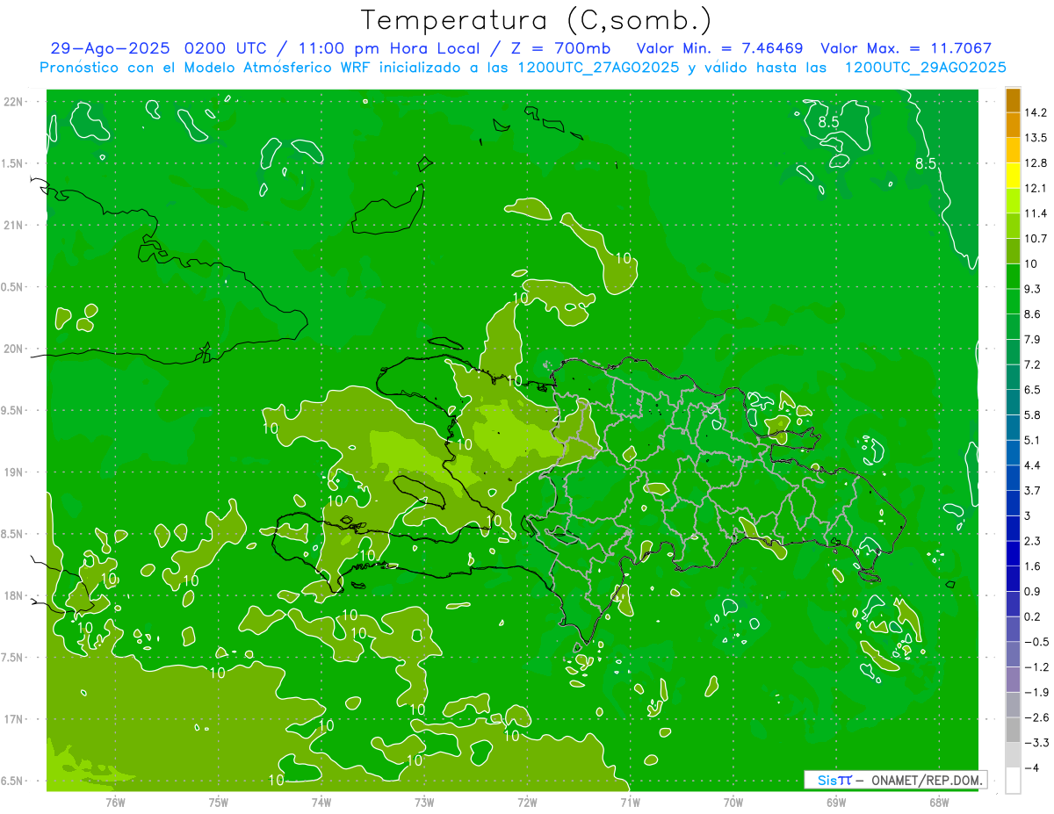Screen dimensions: 1054x814
Task: Click the longitude axis label "69W"
Action: coord(836,803)
